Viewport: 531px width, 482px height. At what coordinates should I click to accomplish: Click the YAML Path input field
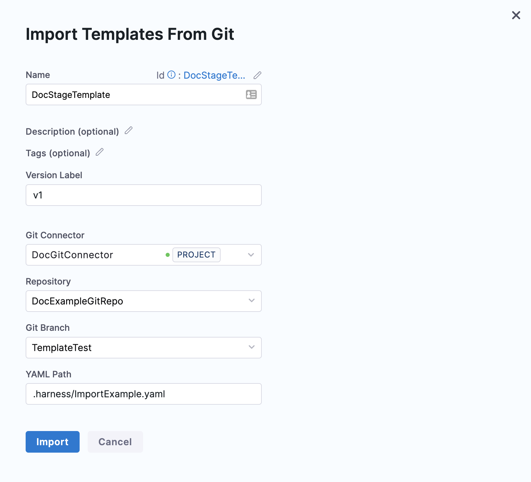[x=143, y=394]
